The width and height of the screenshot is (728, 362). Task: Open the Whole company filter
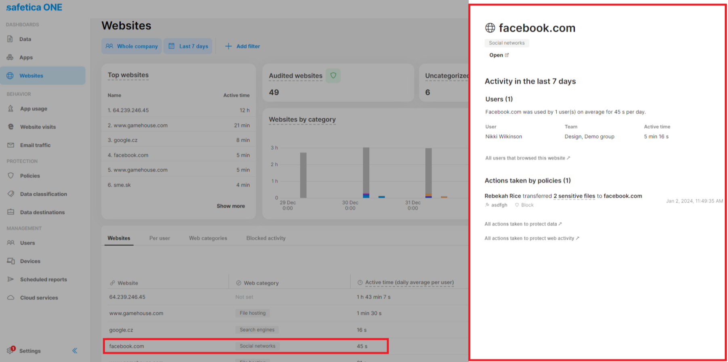pos(132,46)
